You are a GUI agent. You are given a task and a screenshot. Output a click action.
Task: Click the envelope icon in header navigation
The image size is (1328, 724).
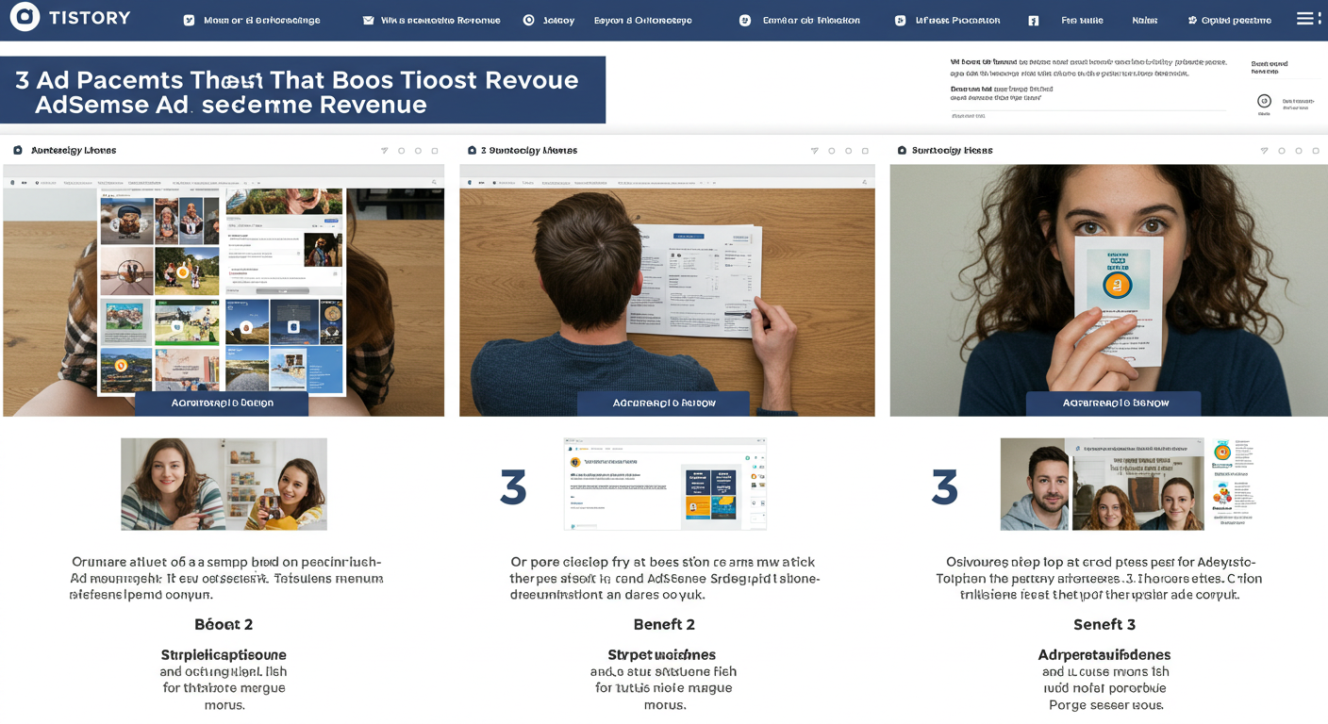(369, 20)
